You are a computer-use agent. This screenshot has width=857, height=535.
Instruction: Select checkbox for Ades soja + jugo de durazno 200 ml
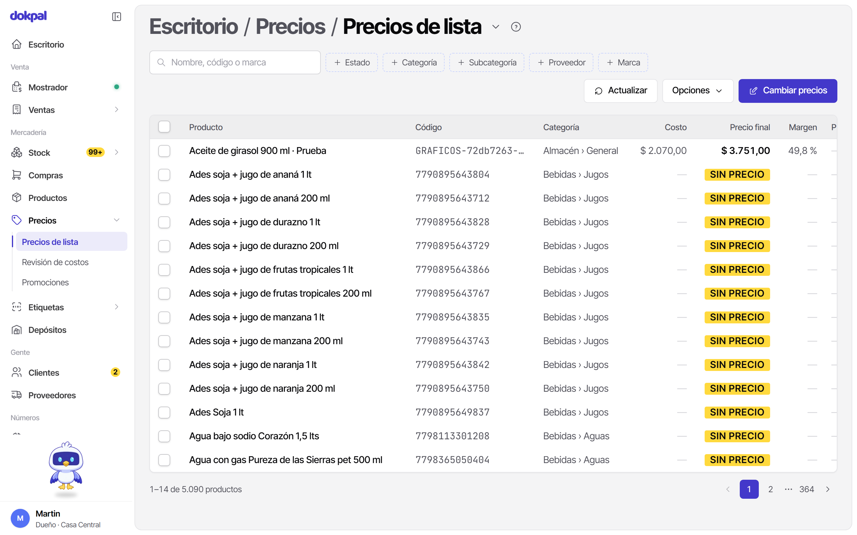coord(164,246)
